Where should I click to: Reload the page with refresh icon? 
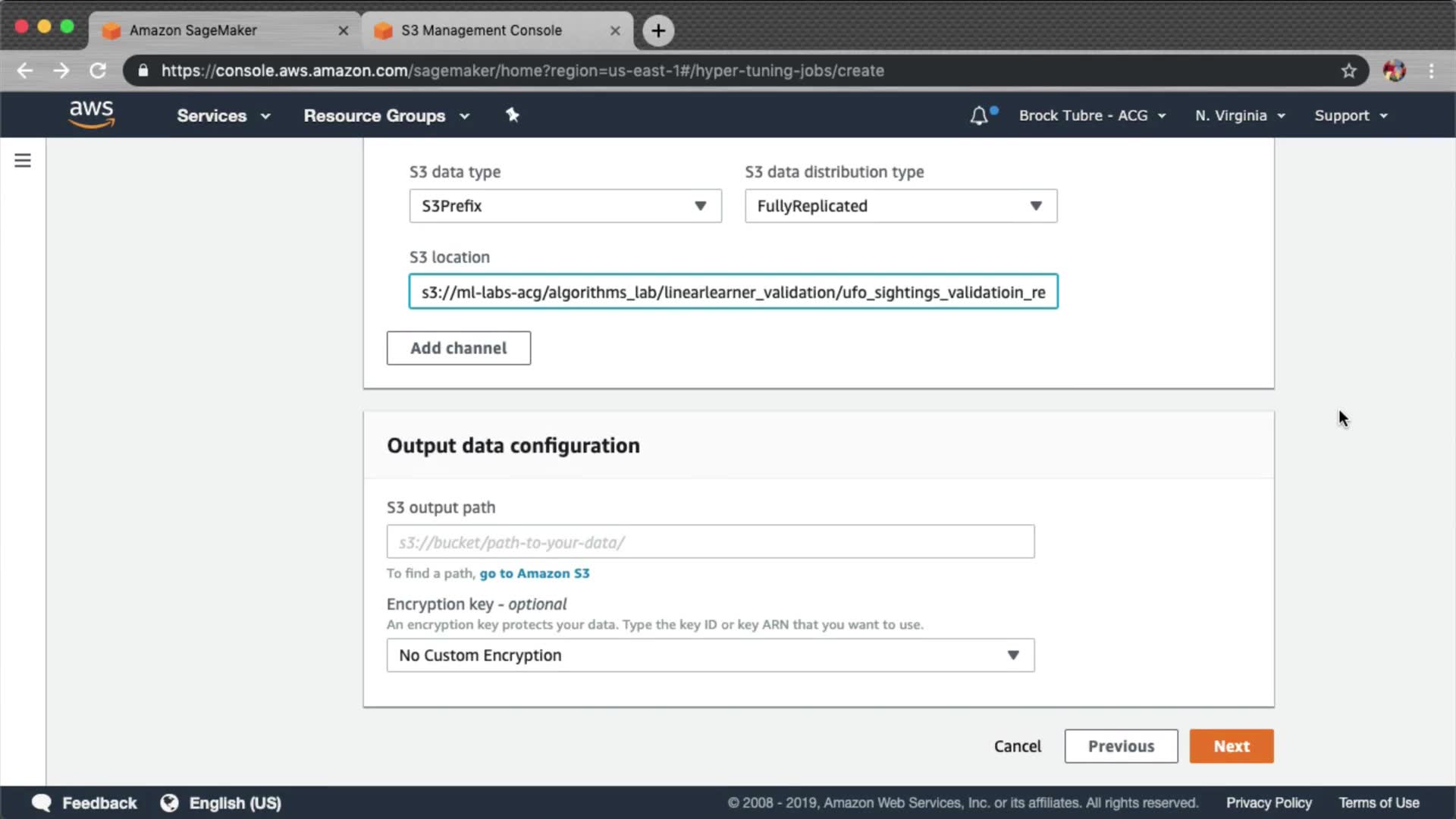tap(98, 71)
